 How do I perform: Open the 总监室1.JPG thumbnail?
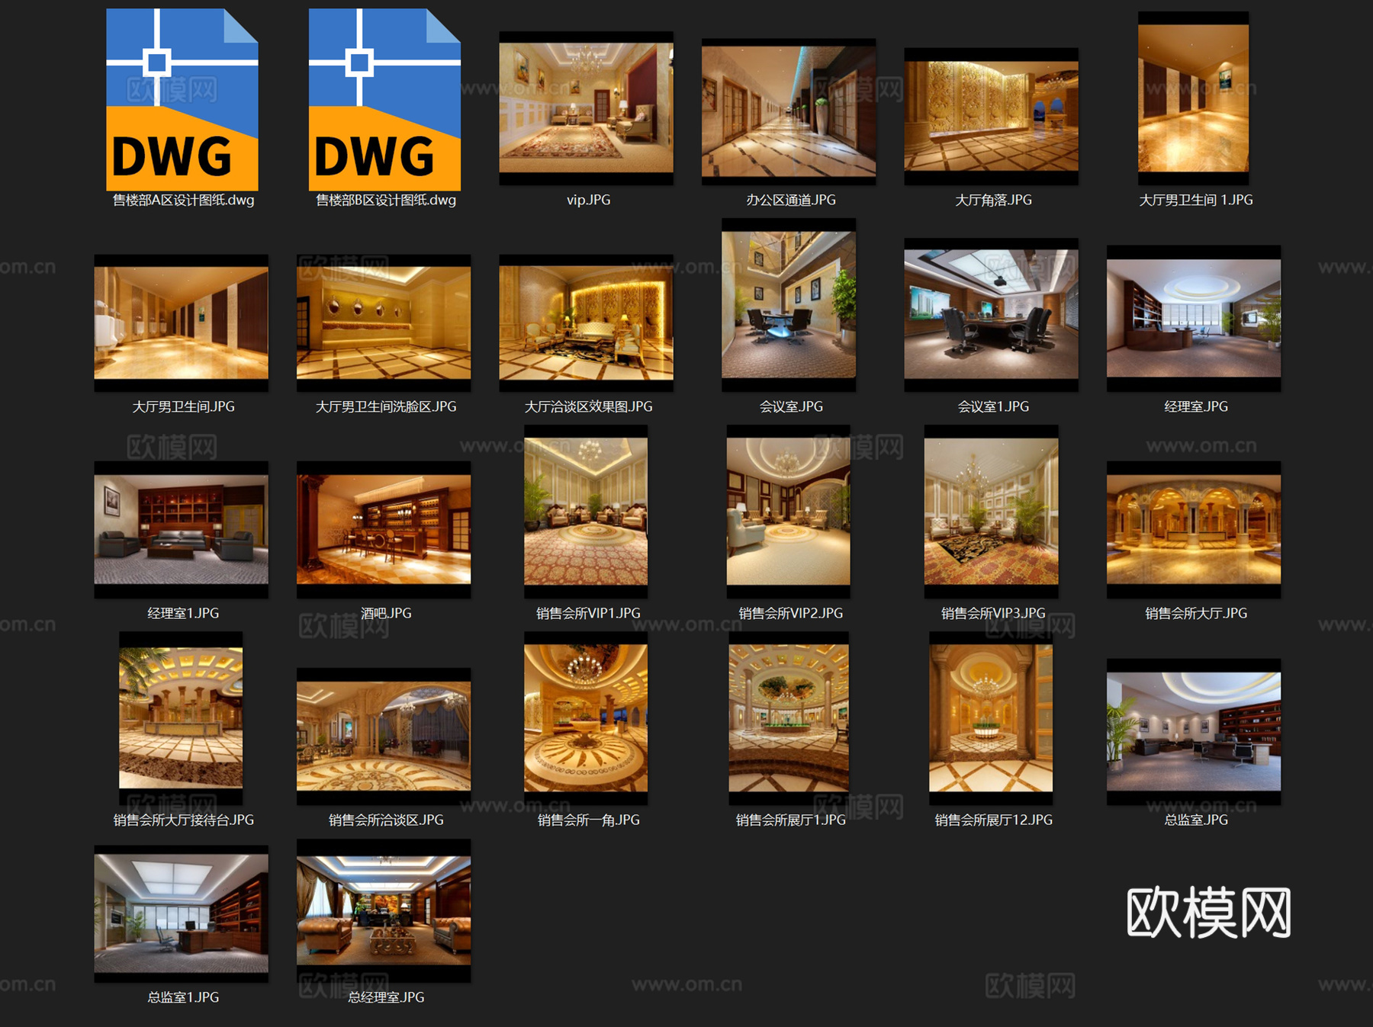(x=182, y=913)
